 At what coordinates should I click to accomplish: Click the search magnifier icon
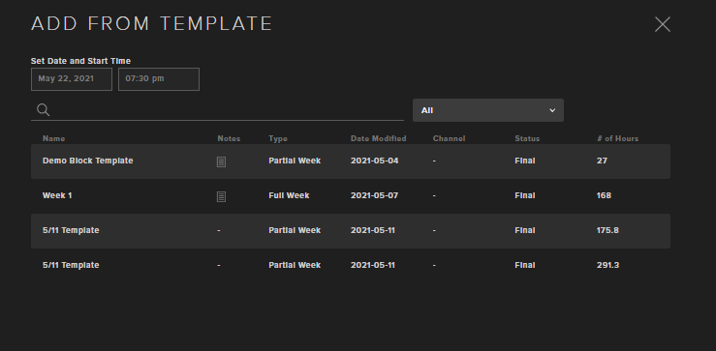point(44,110)
